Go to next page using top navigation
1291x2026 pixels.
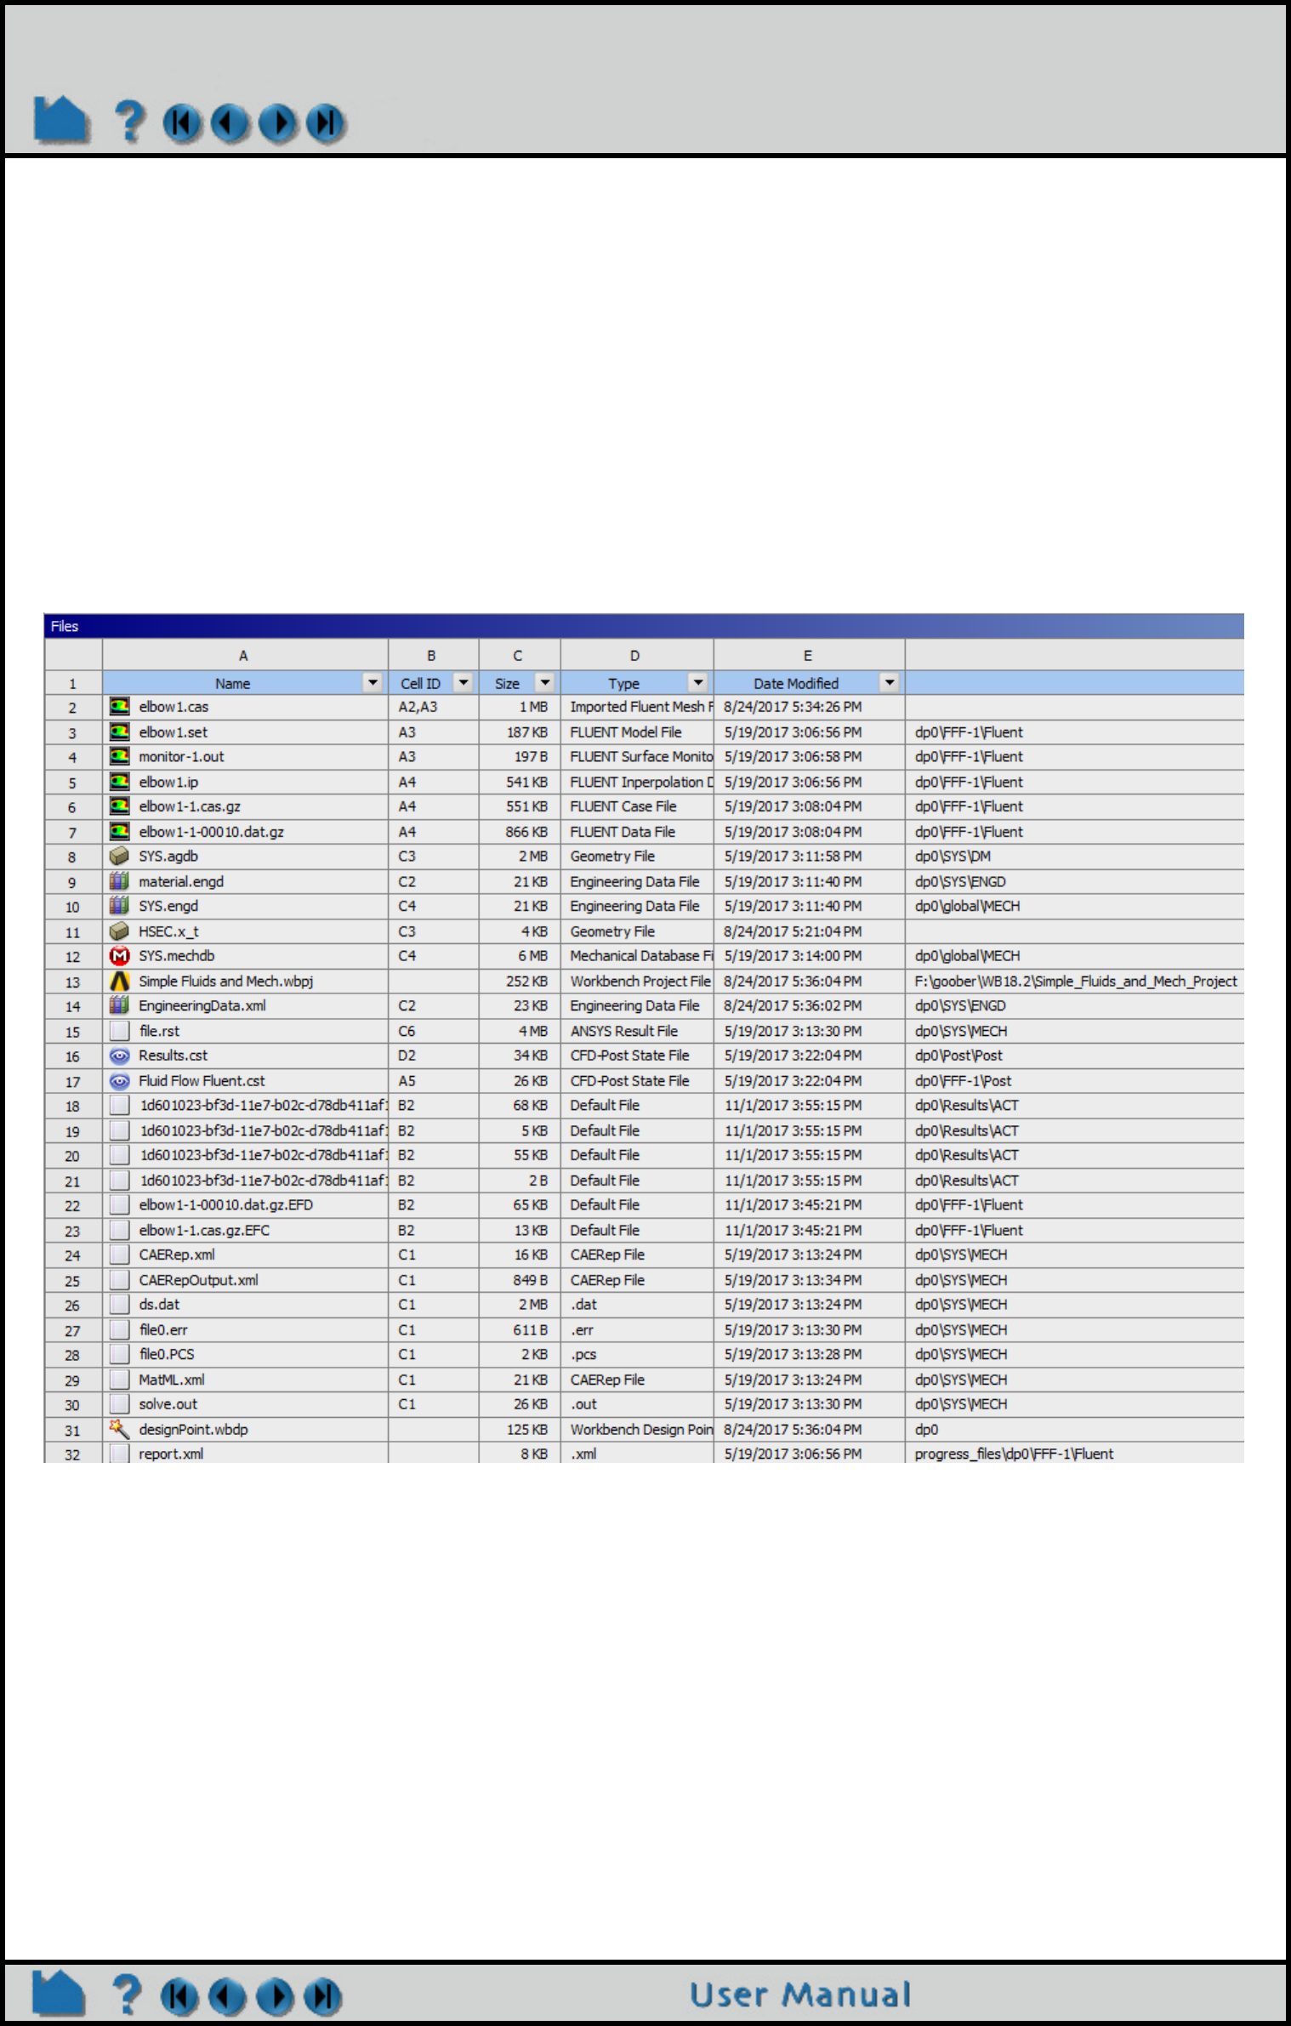coord(278,123)
